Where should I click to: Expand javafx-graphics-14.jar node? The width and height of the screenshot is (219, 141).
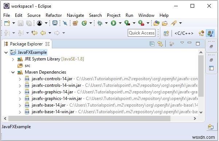[20, 92]
